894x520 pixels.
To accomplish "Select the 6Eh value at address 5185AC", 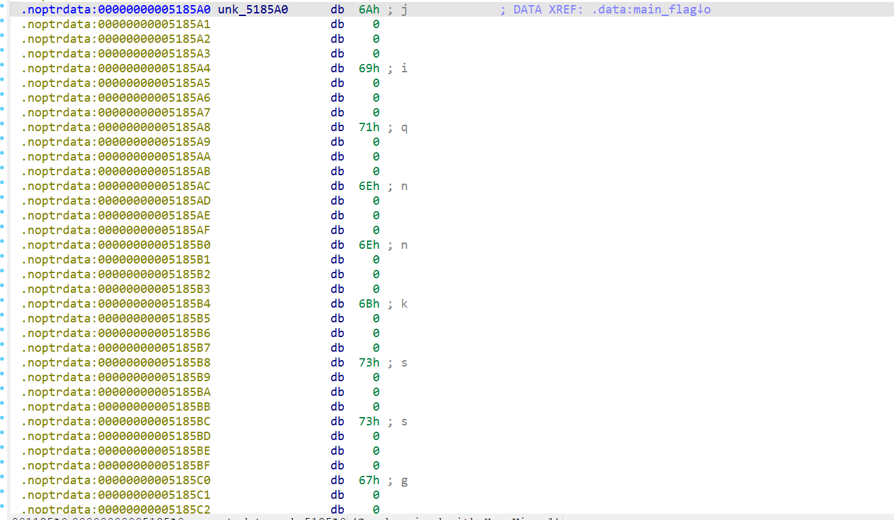I will (369, 186).
